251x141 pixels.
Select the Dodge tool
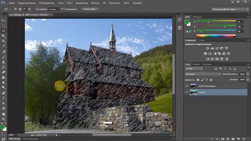[4, 88]
